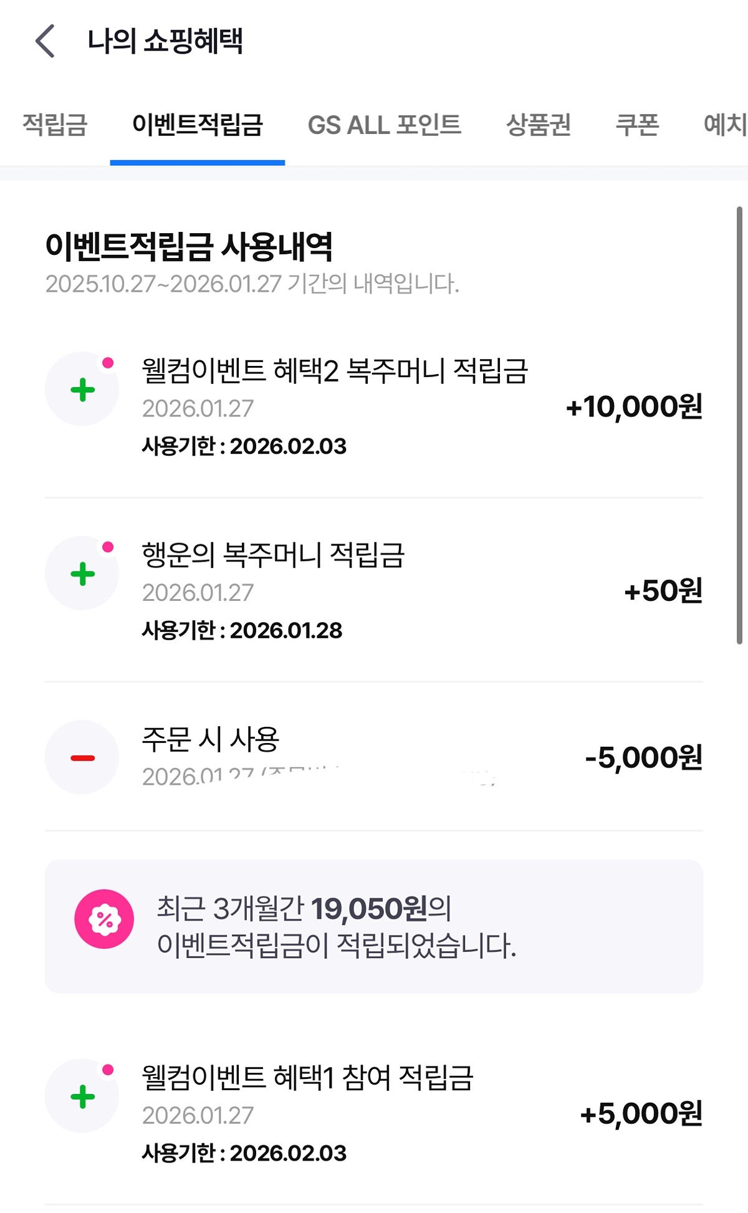748x1213 pixels.
Task: Click the +10,000원 amount
Action: tap(634, 406)
